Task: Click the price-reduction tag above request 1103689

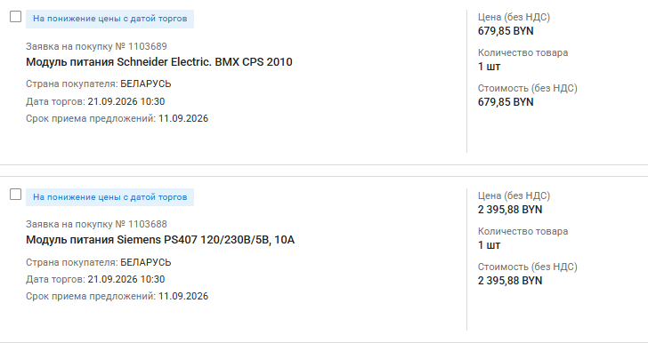Action: pyautogui.click(x=110, y=19)
